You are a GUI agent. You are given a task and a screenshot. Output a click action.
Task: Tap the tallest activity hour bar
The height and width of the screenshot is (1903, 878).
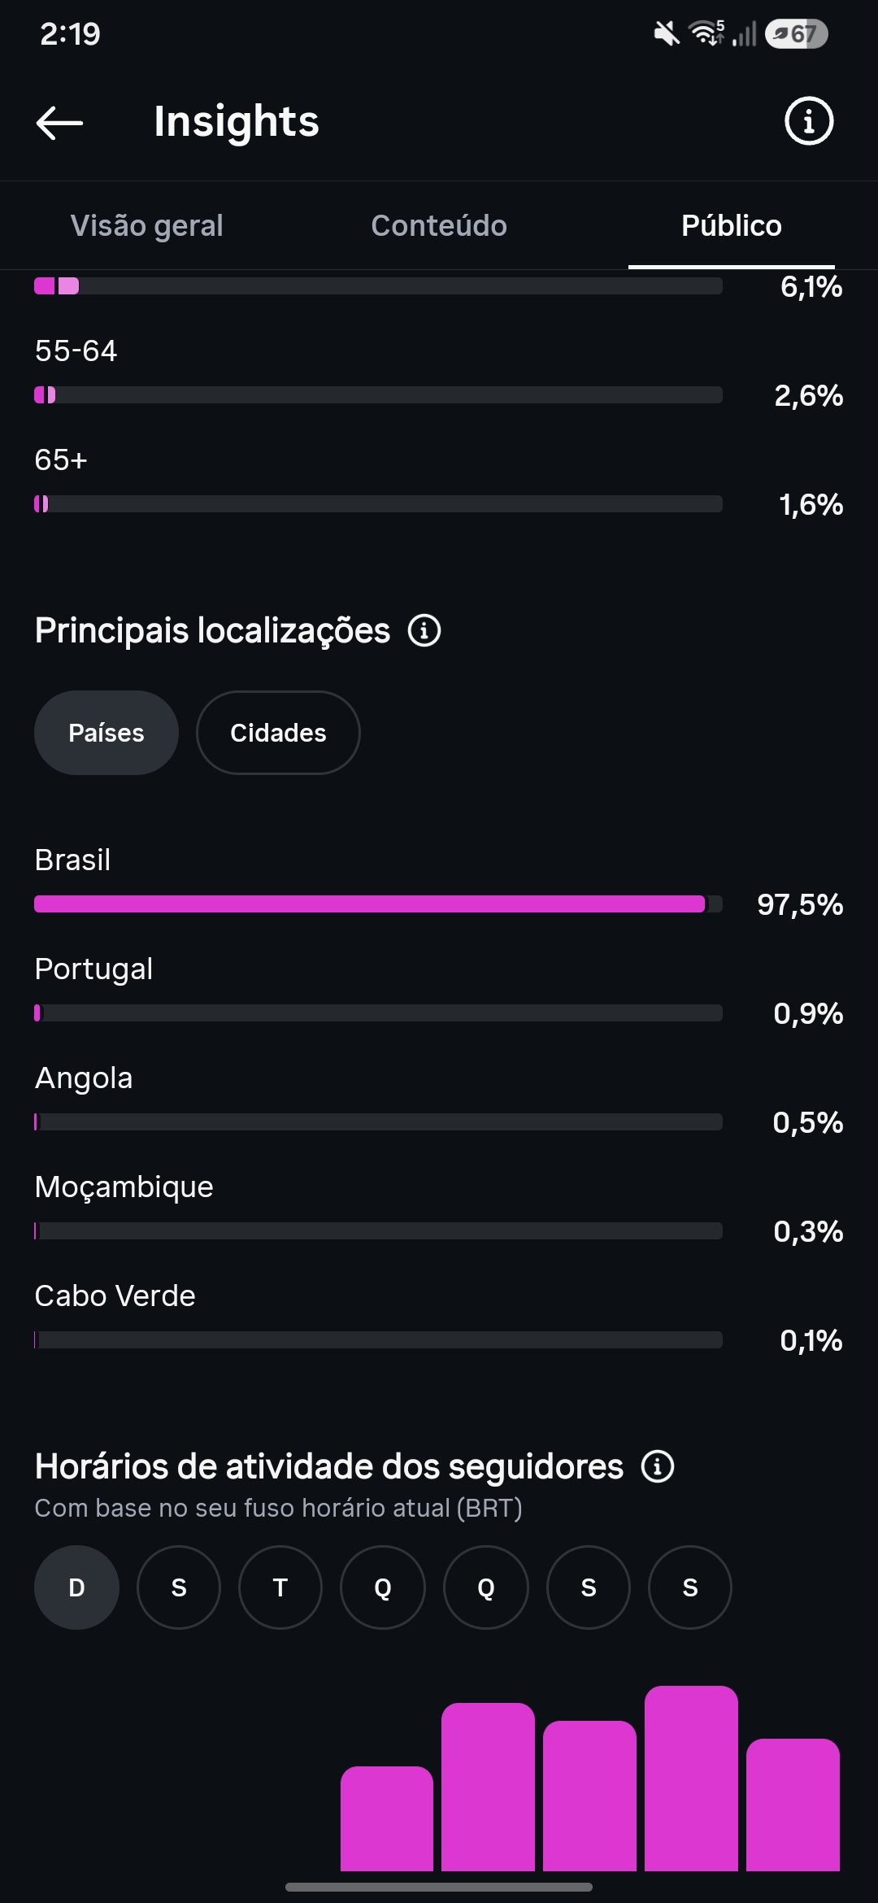point(691,1779)
